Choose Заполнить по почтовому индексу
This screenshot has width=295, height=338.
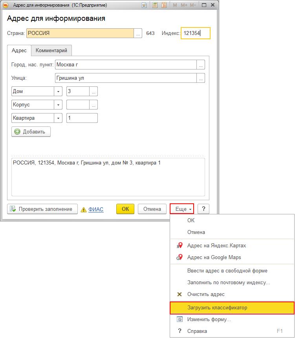(x=229, y=282)
